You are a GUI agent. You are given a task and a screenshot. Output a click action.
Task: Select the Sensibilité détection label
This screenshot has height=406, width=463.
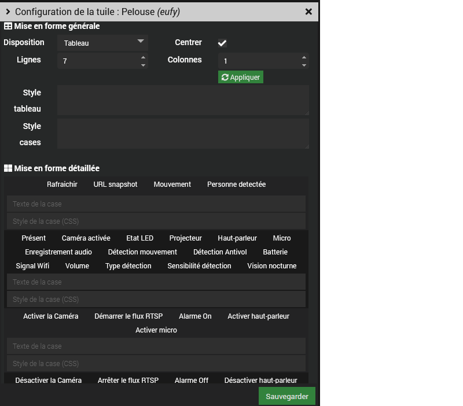[x=199, y=266]
